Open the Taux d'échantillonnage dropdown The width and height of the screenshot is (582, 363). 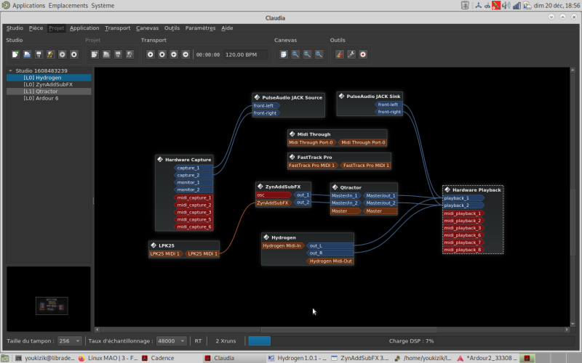click(172, 340)
